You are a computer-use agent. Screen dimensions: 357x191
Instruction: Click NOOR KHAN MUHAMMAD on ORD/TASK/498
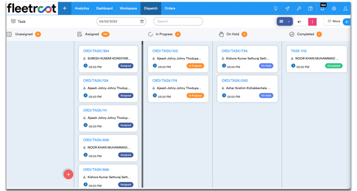109,147
